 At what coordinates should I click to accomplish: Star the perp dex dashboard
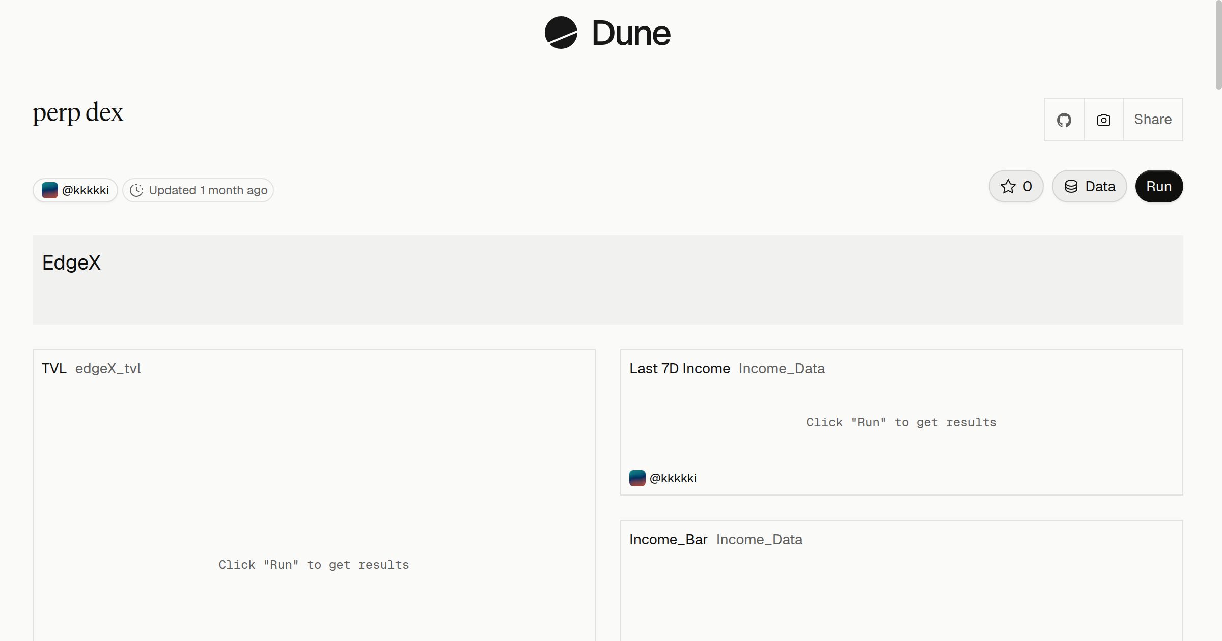[1016, 186]
